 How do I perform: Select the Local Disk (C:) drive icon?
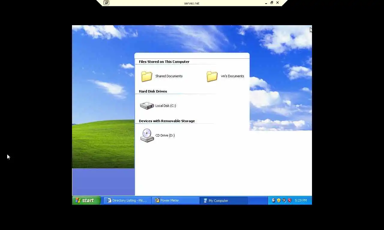point(147,106)
